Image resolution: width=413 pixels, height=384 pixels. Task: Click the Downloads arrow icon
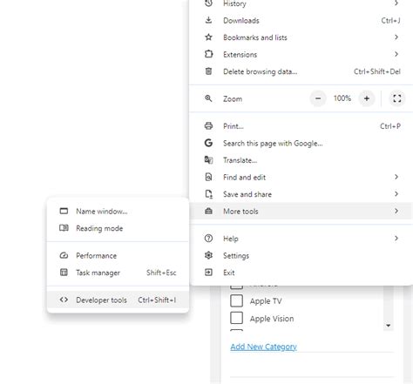click(x=208, y=20)
